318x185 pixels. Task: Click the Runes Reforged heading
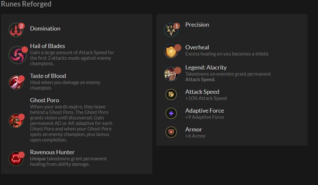(26, 4)
